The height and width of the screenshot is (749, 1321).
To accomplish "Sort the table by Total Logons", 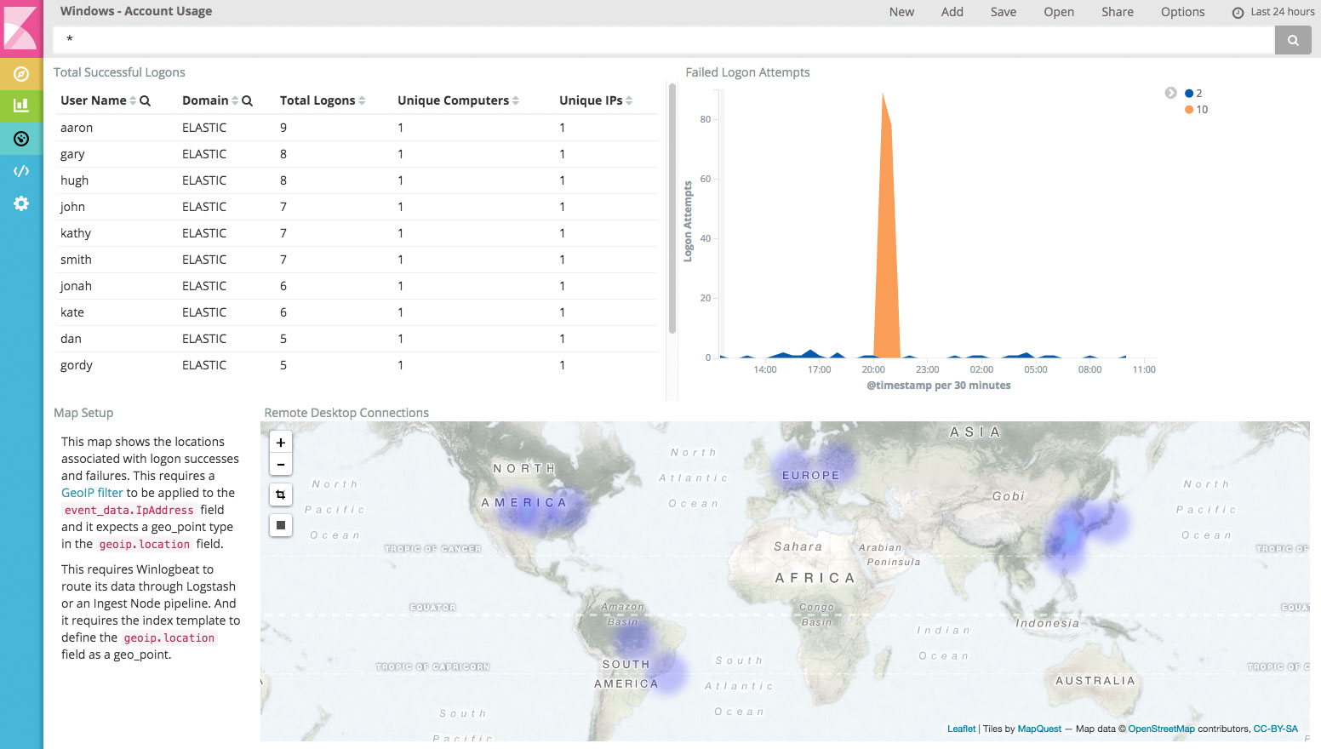I will click(363, 100).
